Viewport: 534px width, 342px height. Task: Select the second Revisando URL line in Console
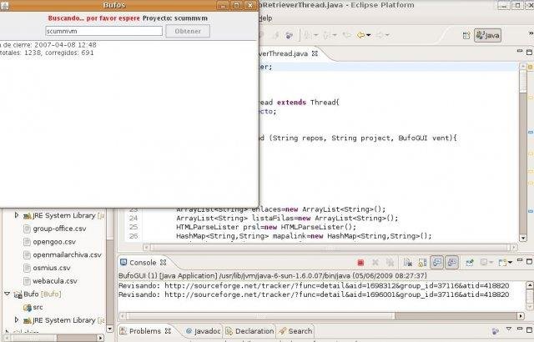click(x=314, y=294)
